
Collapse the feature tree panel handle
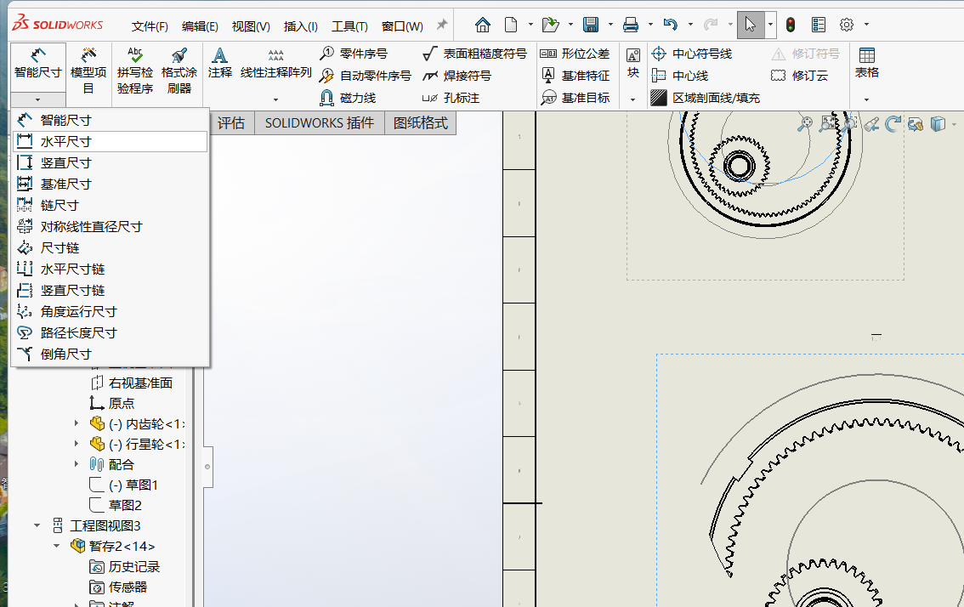point(207,467)
